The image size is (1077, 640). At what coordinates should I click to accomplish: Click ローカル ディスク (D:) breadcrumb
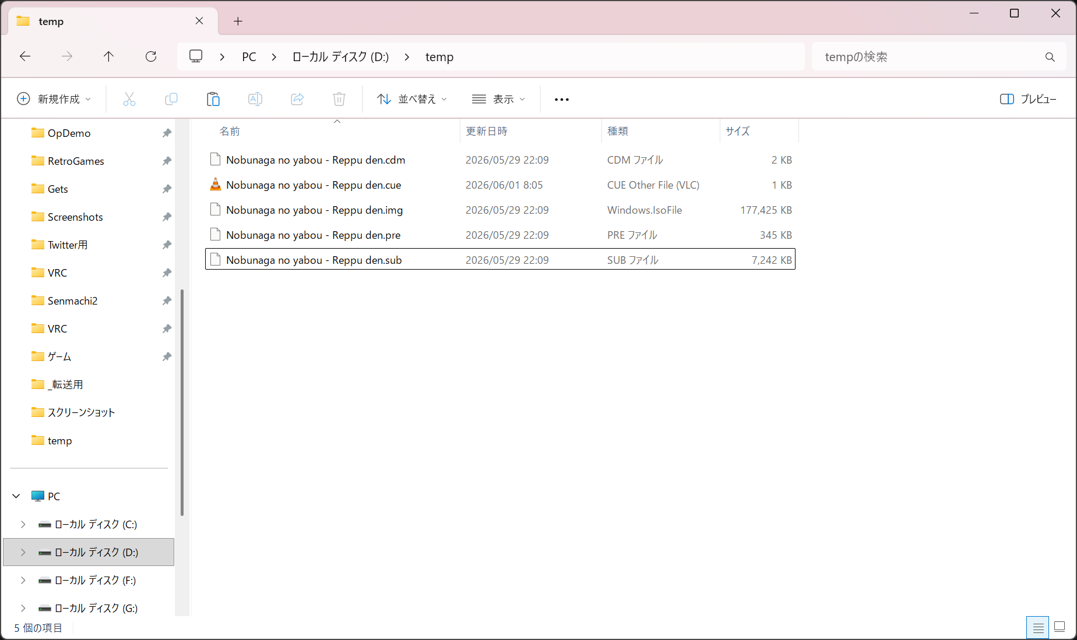pyautogui.click(x=340, y=57)
